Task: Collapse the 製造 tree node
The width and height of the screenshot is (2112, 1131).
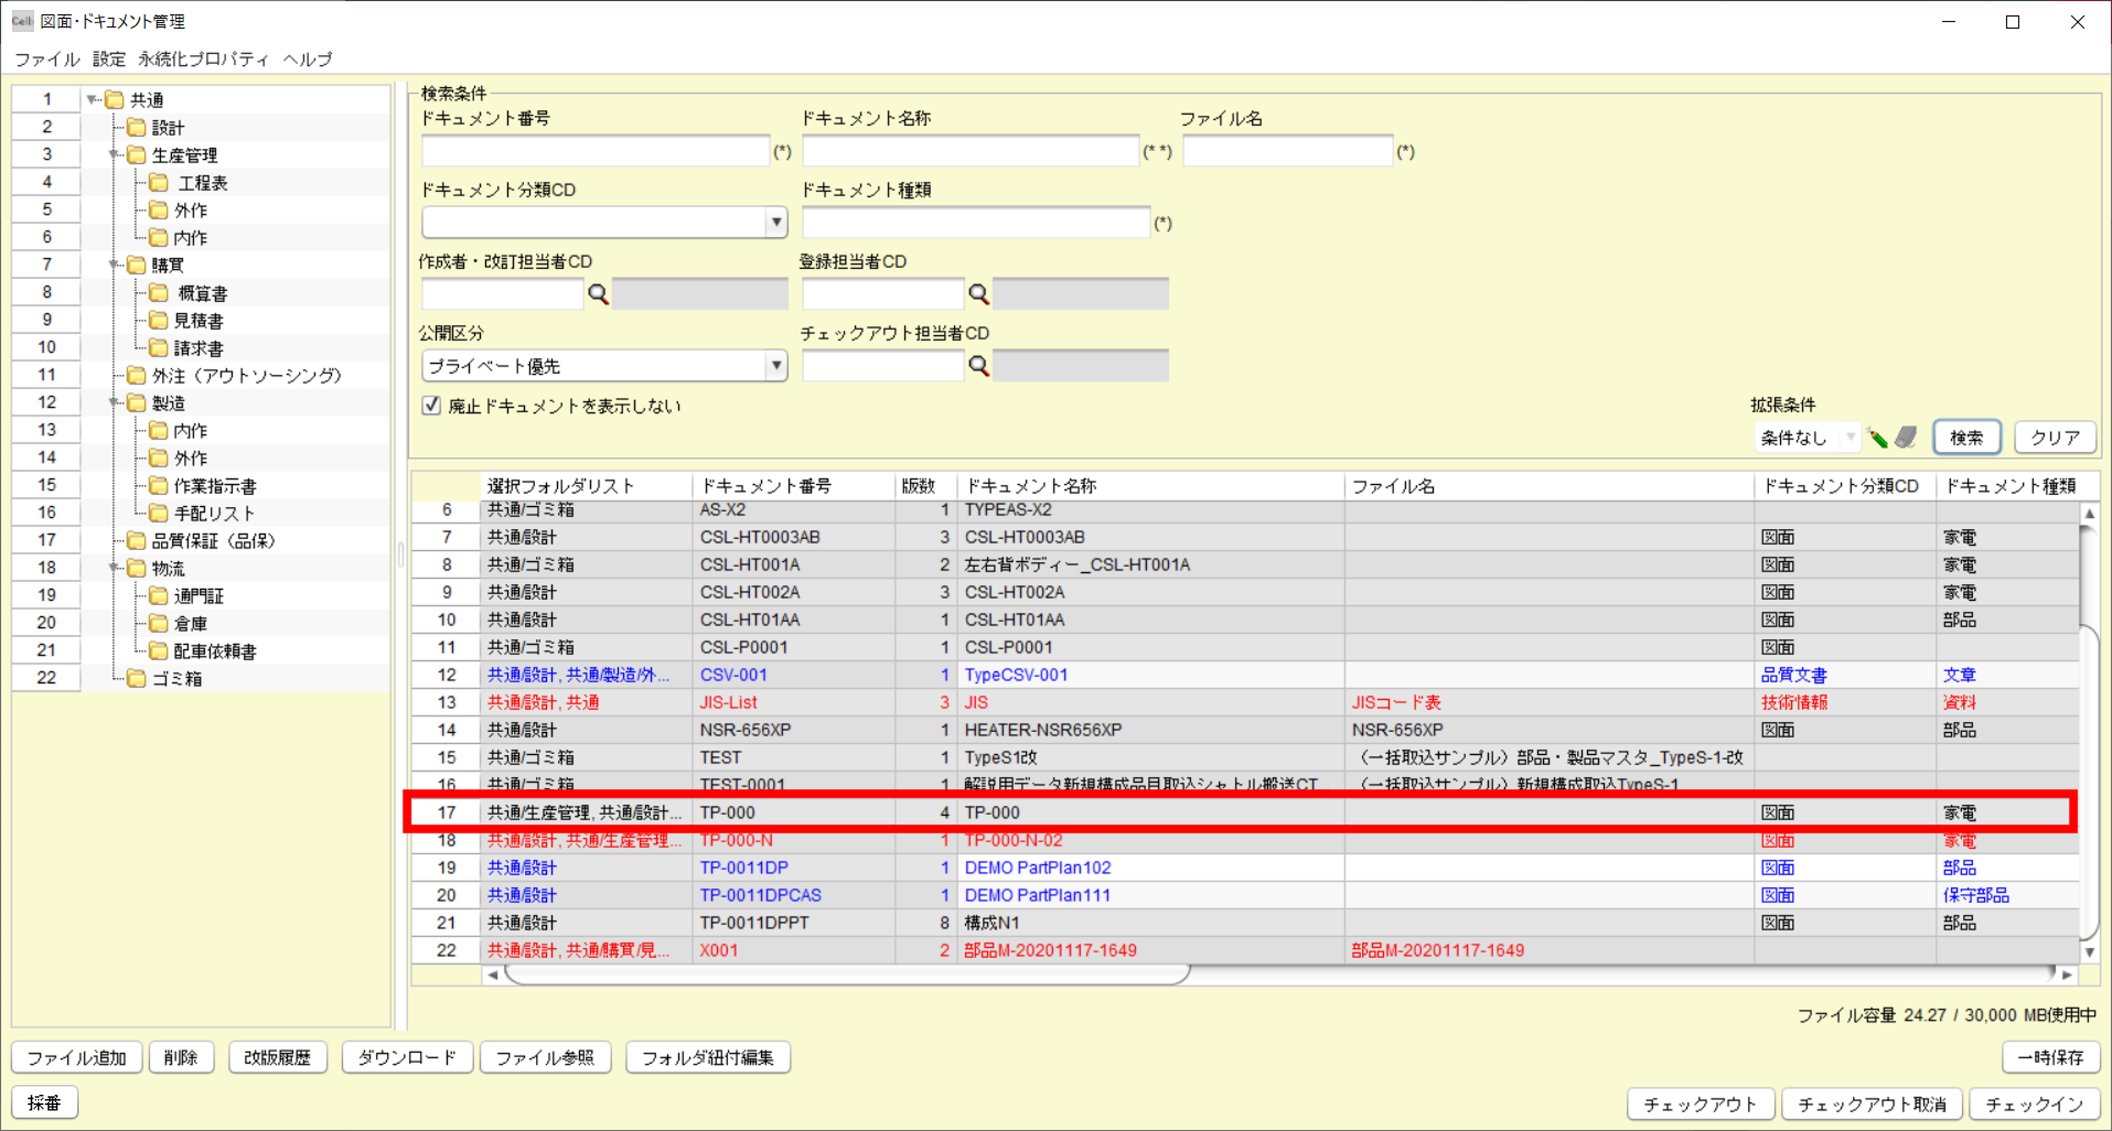Action: [113, 403]
